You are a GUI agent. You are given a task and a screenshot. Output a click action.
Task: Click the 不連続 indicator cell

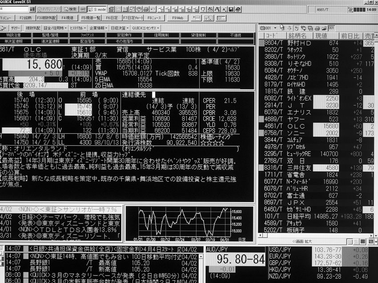click(236, 35)
